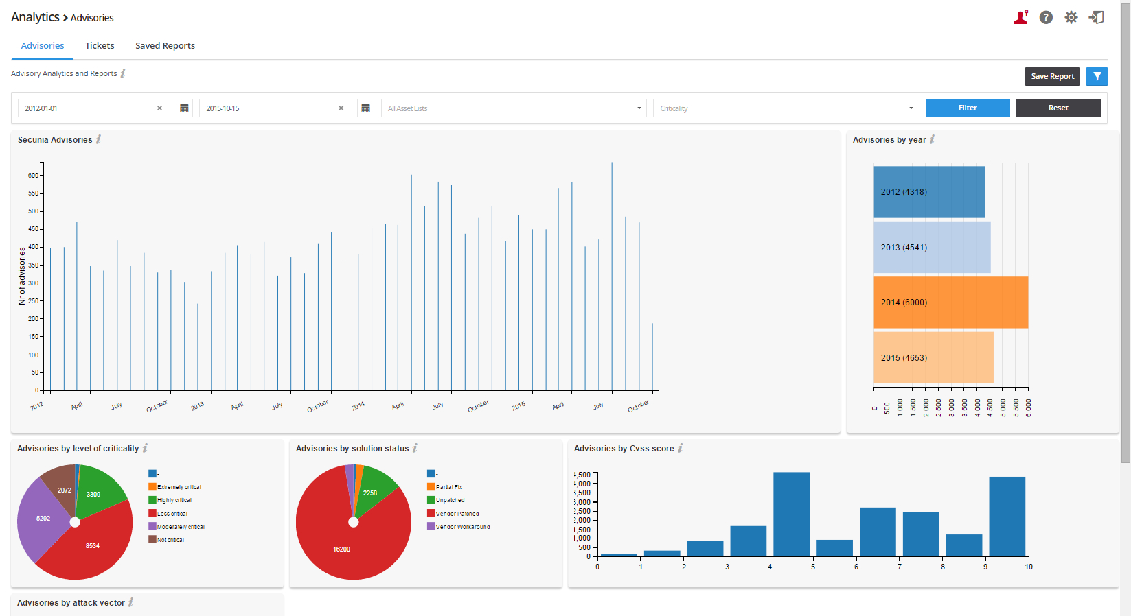
Task: Toggle the blue filter funnel button
Action: click(x=1097, y=76)
